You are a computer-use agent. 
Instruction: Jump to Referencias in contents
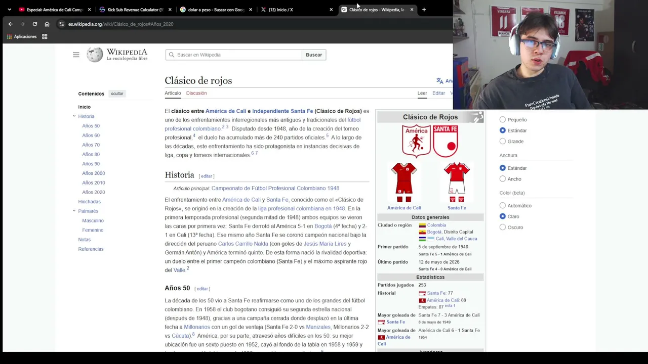point(91,249)
